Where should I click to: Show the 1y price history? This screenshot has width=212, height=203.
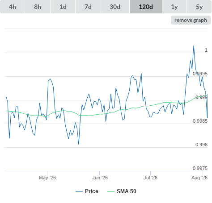tap(174, 7)
